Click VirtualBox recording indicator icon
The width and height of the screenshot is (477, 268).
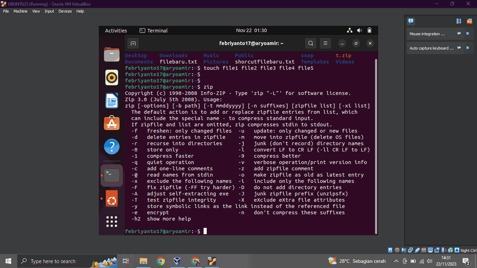click(437, 250)
